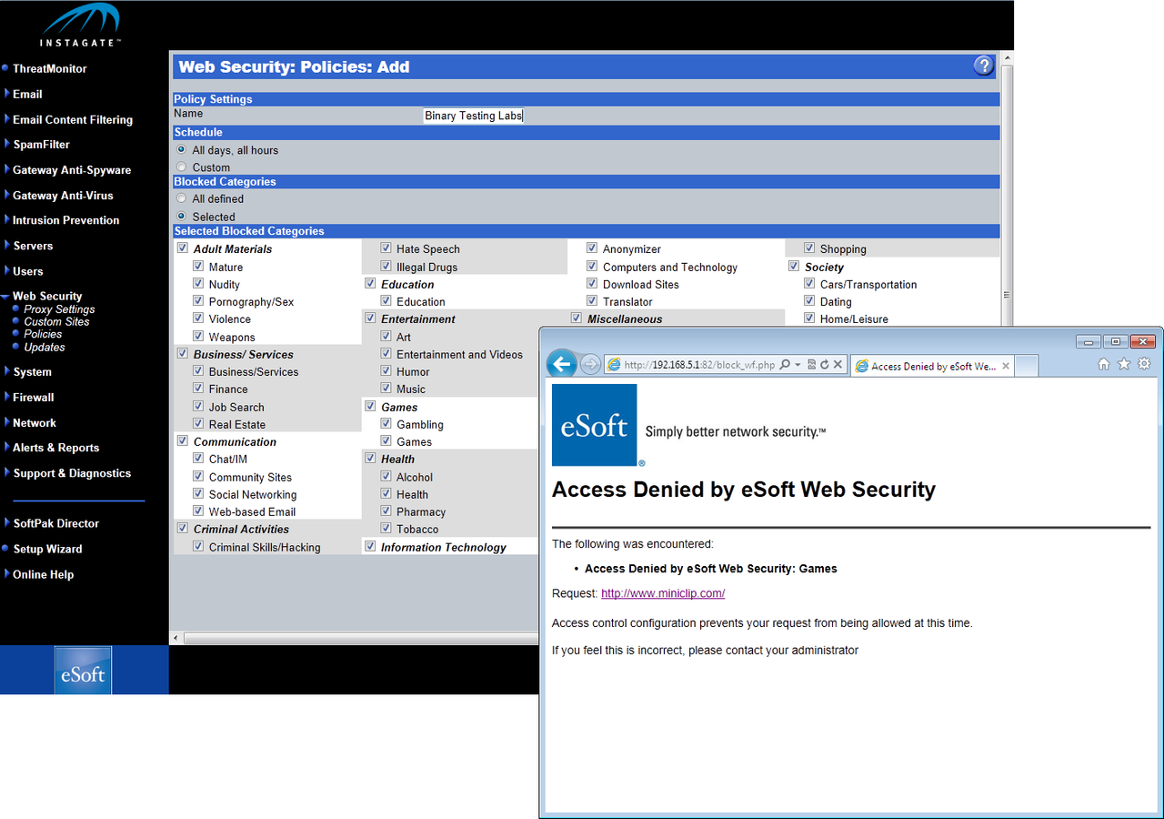The width and height of the screenshot is (1164, 819).
Task: Expand the Firewall sidebar section
Action: click(33, 398)
